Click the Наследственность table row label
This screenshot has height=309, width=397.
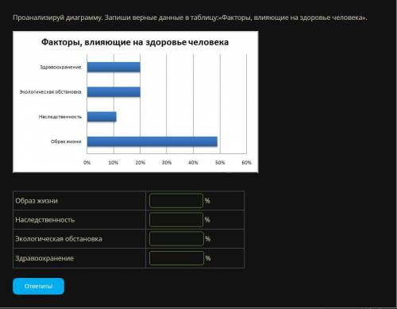45,220
